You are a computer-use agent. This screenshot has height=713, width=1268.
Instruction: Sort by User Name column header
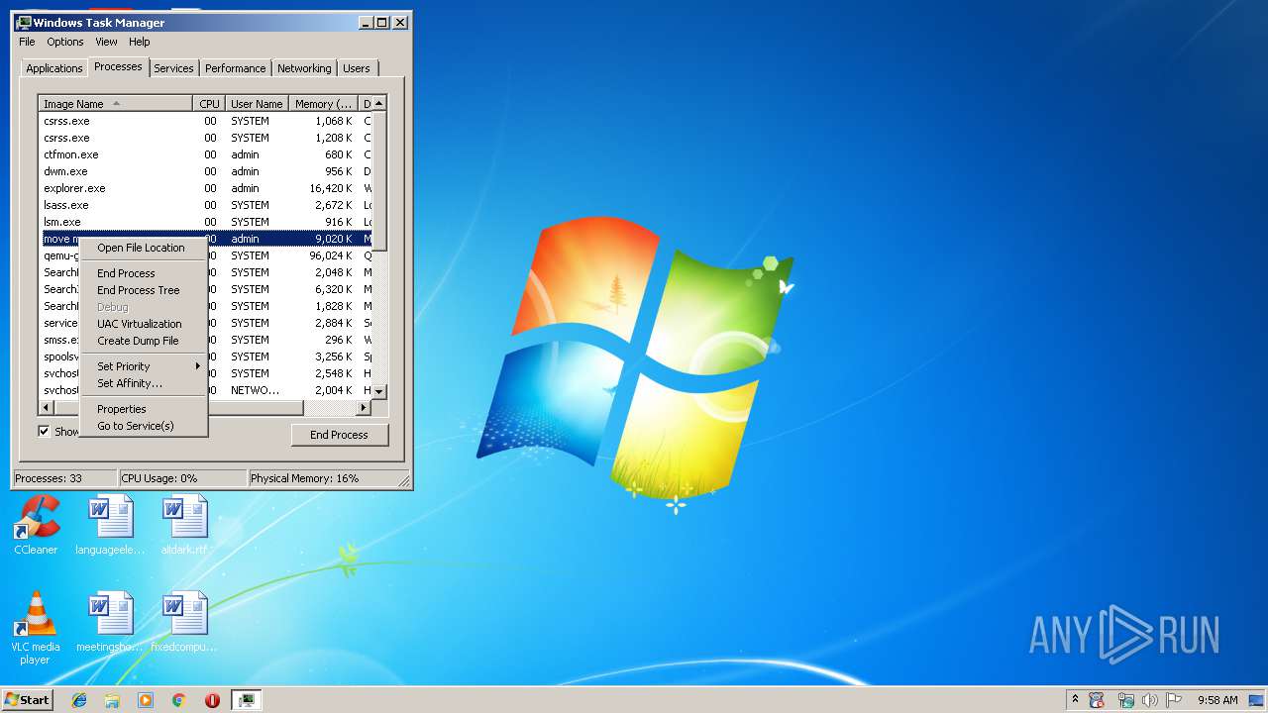tap(257, 103)
